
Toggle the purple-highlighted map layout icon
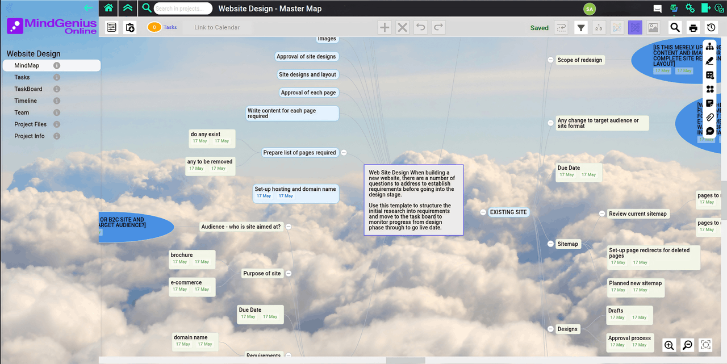click(x=635, y=27)
